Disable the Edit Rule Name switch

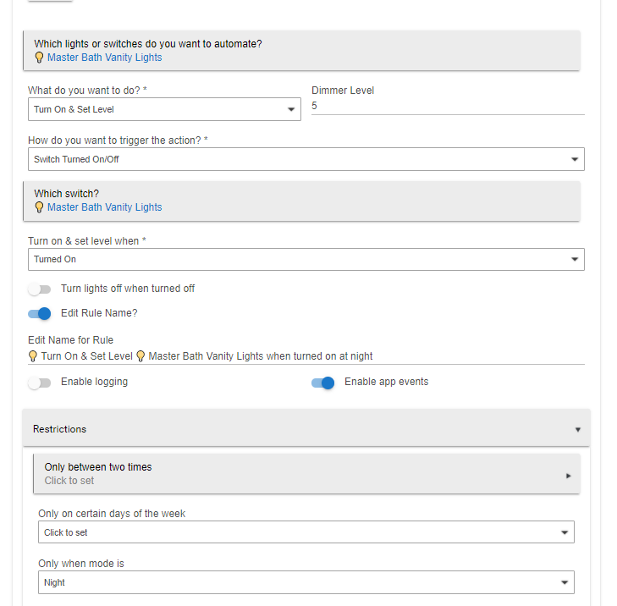(40, 314)
